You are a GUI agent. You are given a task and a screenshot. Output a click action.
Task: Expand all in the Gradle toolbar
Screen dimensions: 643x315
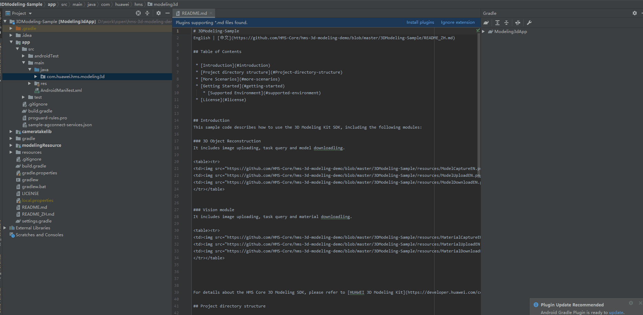[x=497, y=23]
